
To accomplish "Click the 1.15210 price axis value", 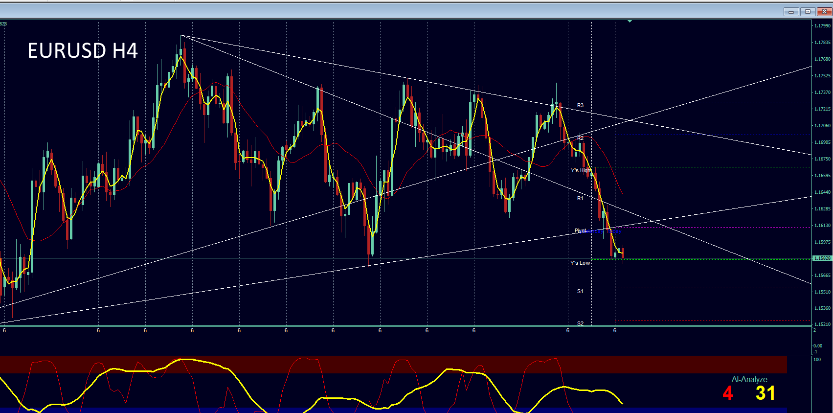I will coord(823,324).
